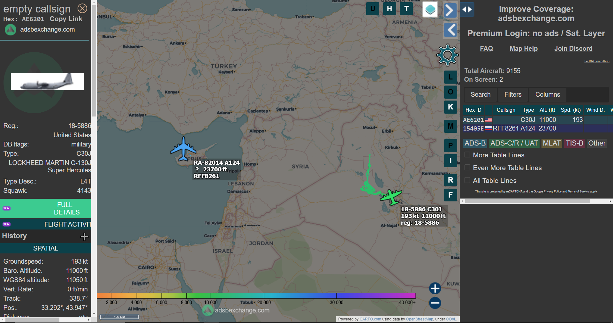Screen dimensions: 613x323
Task: Toggle the MLAT source filter
Action: coord(552,143)
